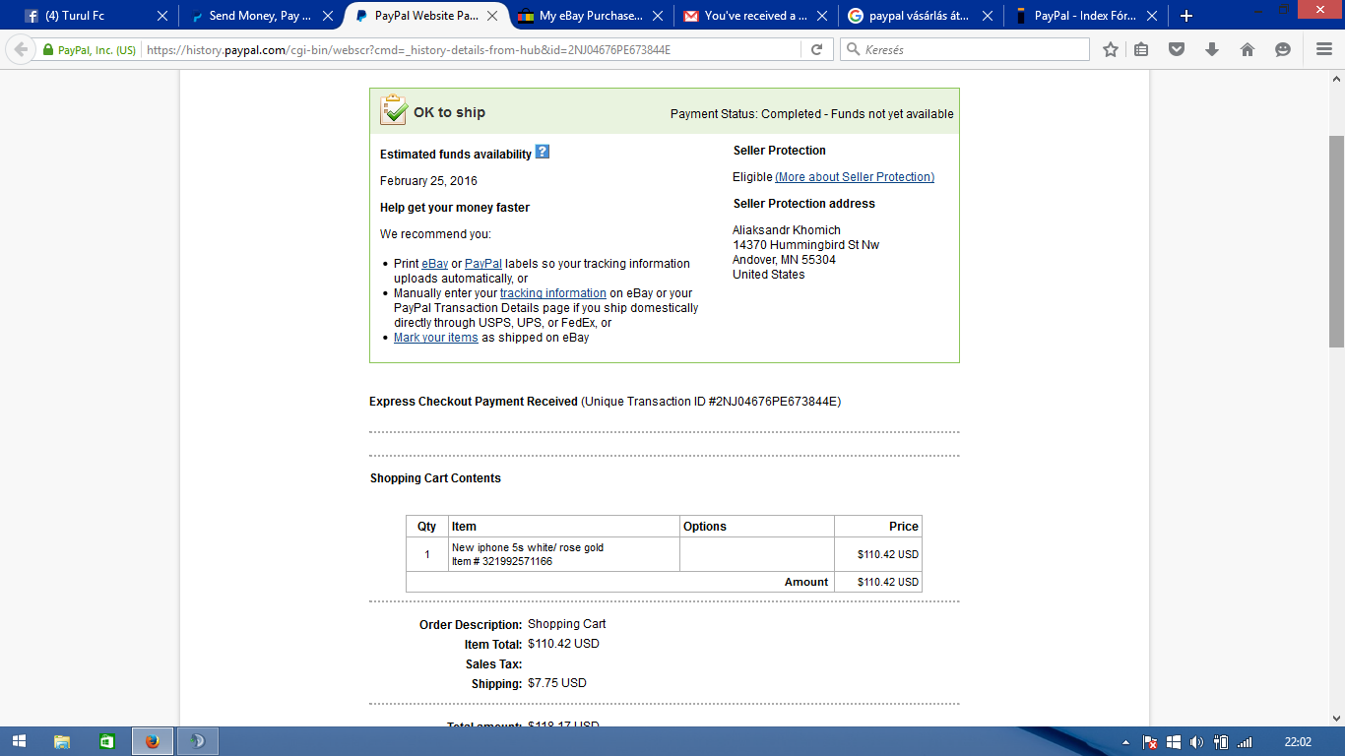This screenshot has height=756, width=1345.
Task: Click the URL address bar
Action: [x=473, y=49]
